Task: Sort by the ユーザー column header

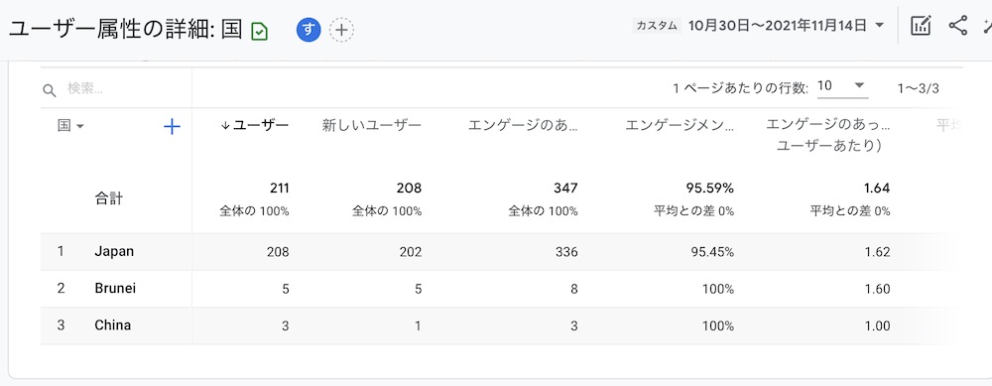Action: coord(255,125)
